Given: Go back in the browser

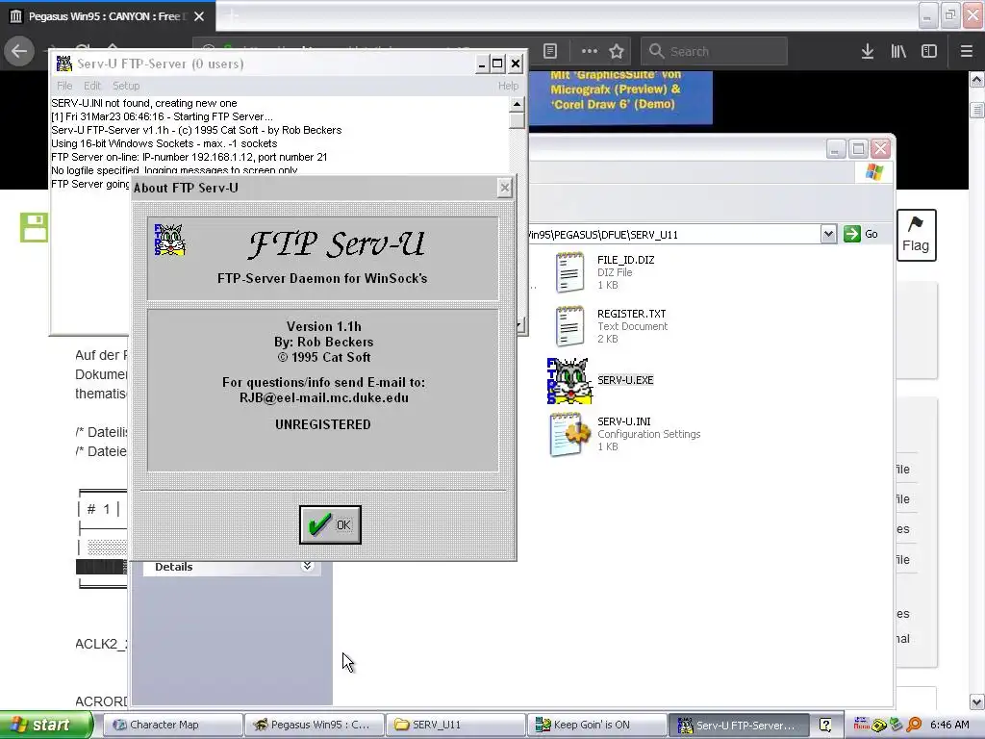Looking at the screenshot, I should (x=19, y=51).
